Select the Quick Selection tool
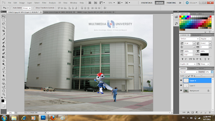 tap(4, 27)
